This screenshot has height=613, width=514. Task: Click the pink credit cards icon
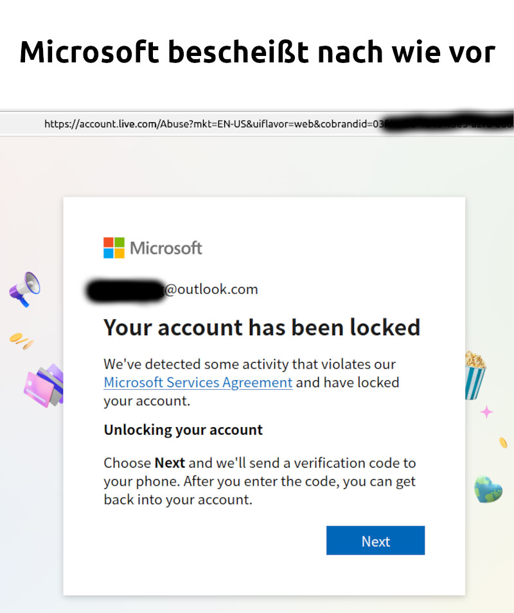coord(44,385)
